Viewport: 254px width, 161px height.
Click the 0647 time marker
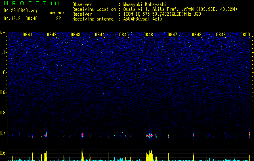pos(172,35)
